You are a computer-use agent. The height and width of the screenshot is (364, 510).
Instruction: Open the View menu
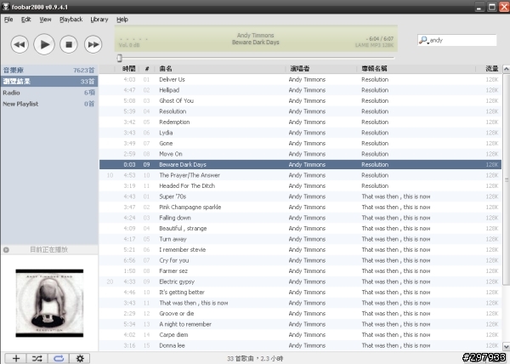(45, 20)
